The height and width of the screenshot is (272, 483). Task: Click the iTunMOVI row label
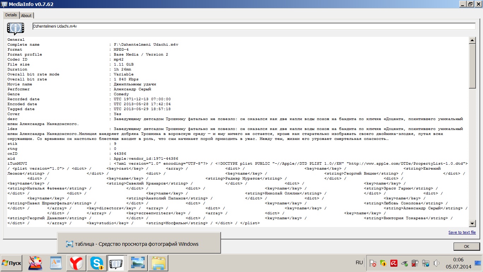(x=17, y=164)
